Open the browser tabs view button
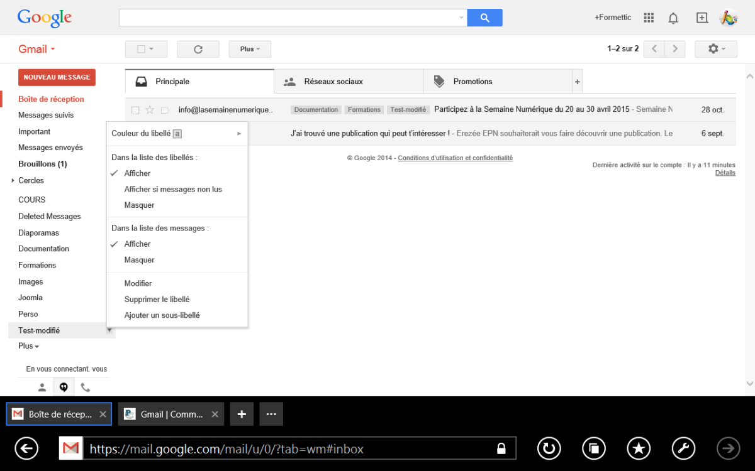Image resolution: width=755 pixels, height=471 pixels. pos(594,448)
